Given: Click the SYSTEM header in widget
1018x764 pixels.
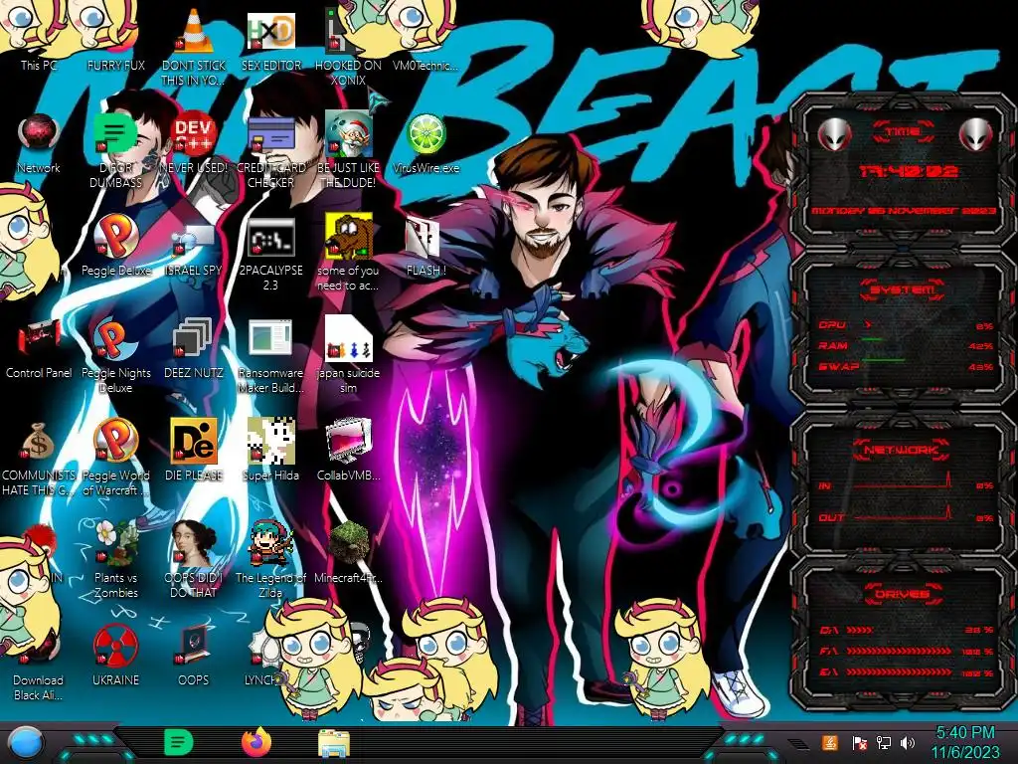Looking at the screenshot, I should coord(903,289).
